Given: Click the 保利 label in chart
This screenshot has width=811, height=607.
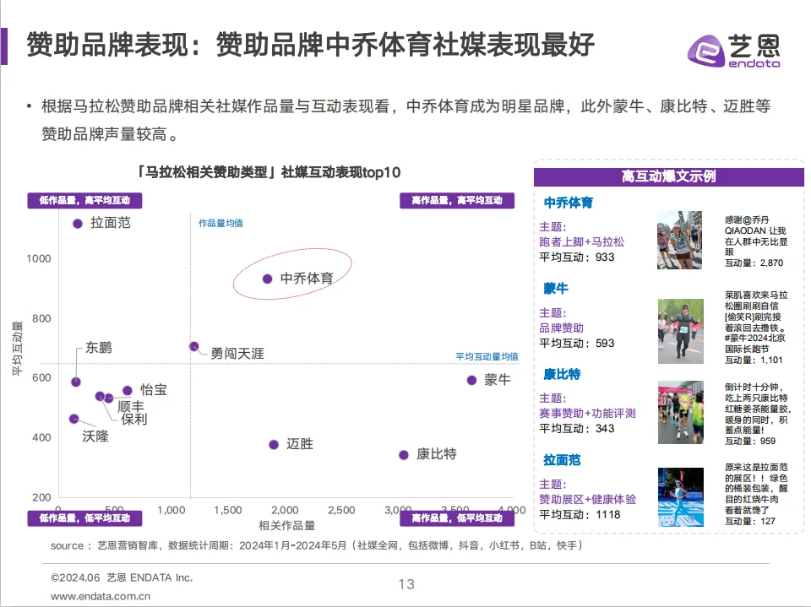Looking at the screenshot, I should coord(134,419).
